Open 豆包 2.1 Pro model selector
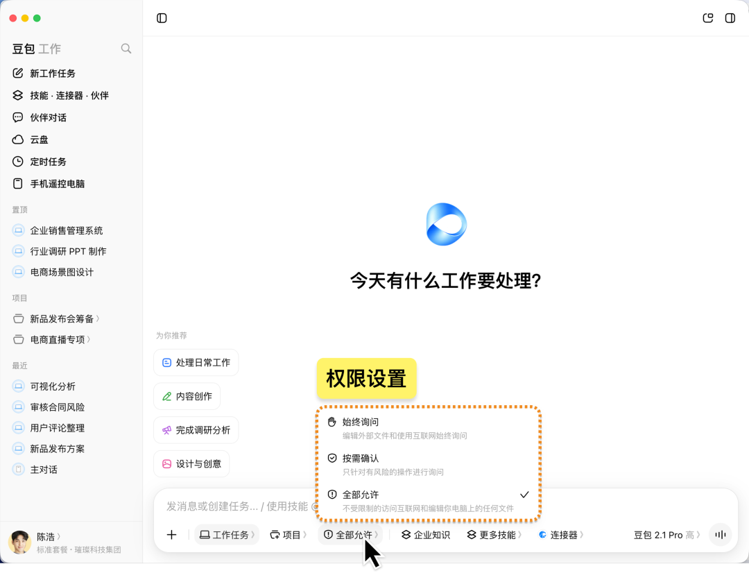This screenshot has height=573, width=749. (667, 535)
